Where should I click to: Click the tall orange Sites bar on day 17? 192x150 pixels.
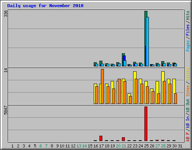(x=102, y=86)
